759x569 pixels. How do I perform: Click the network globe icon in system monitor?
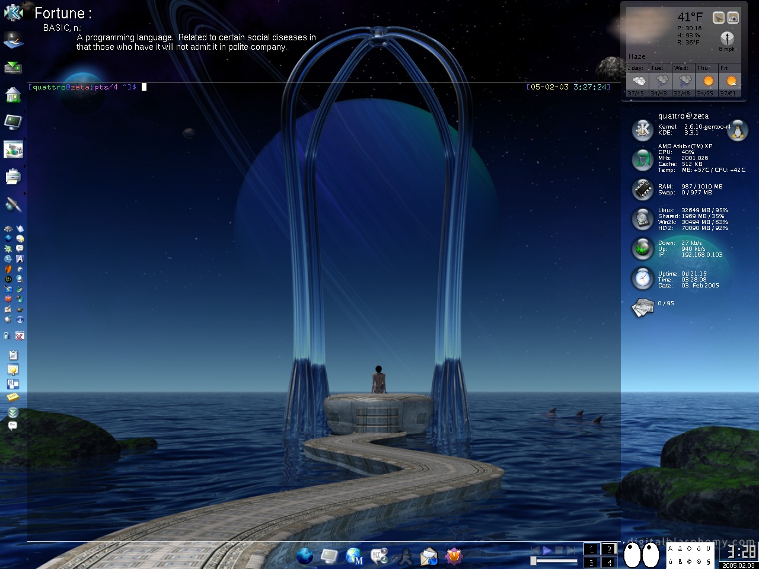click(642, 248)
